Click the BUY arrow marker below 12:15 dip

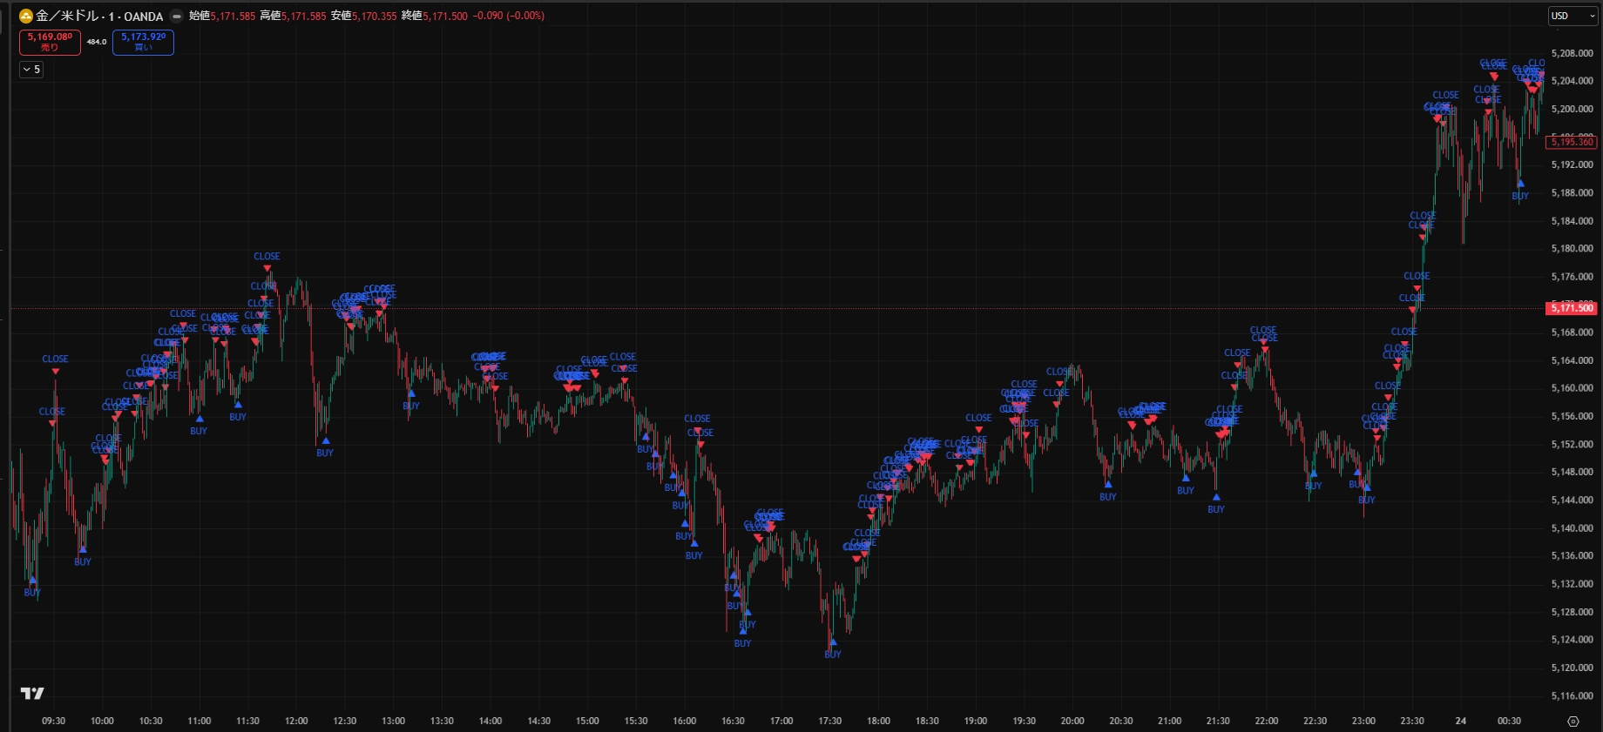click(x=325, y=441)
